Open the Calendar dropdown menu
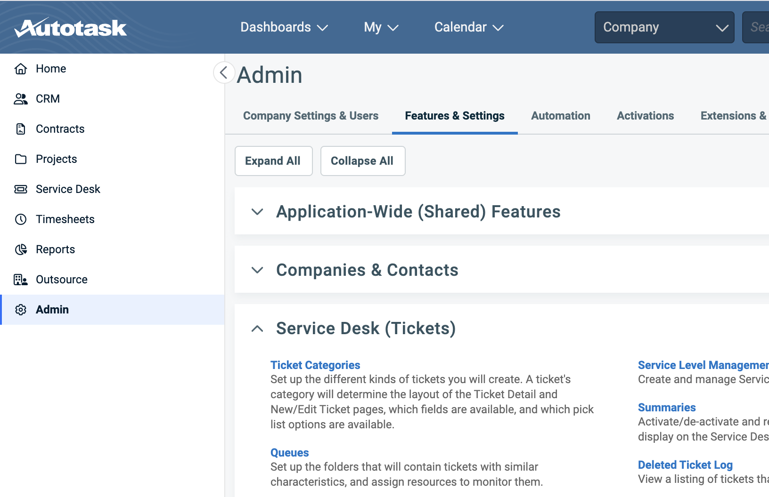 [x=469, y=27]
